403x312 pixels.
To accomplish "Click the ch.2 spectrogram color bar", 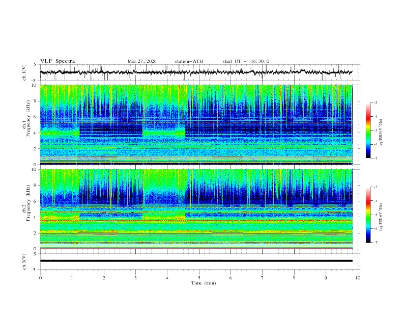I will tap(368, 215).
